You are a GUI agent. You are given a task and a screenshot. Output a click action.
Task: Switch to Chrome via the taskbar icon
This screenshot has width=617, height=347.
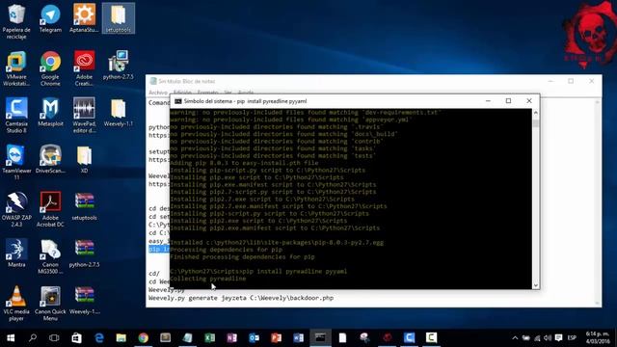144,337
